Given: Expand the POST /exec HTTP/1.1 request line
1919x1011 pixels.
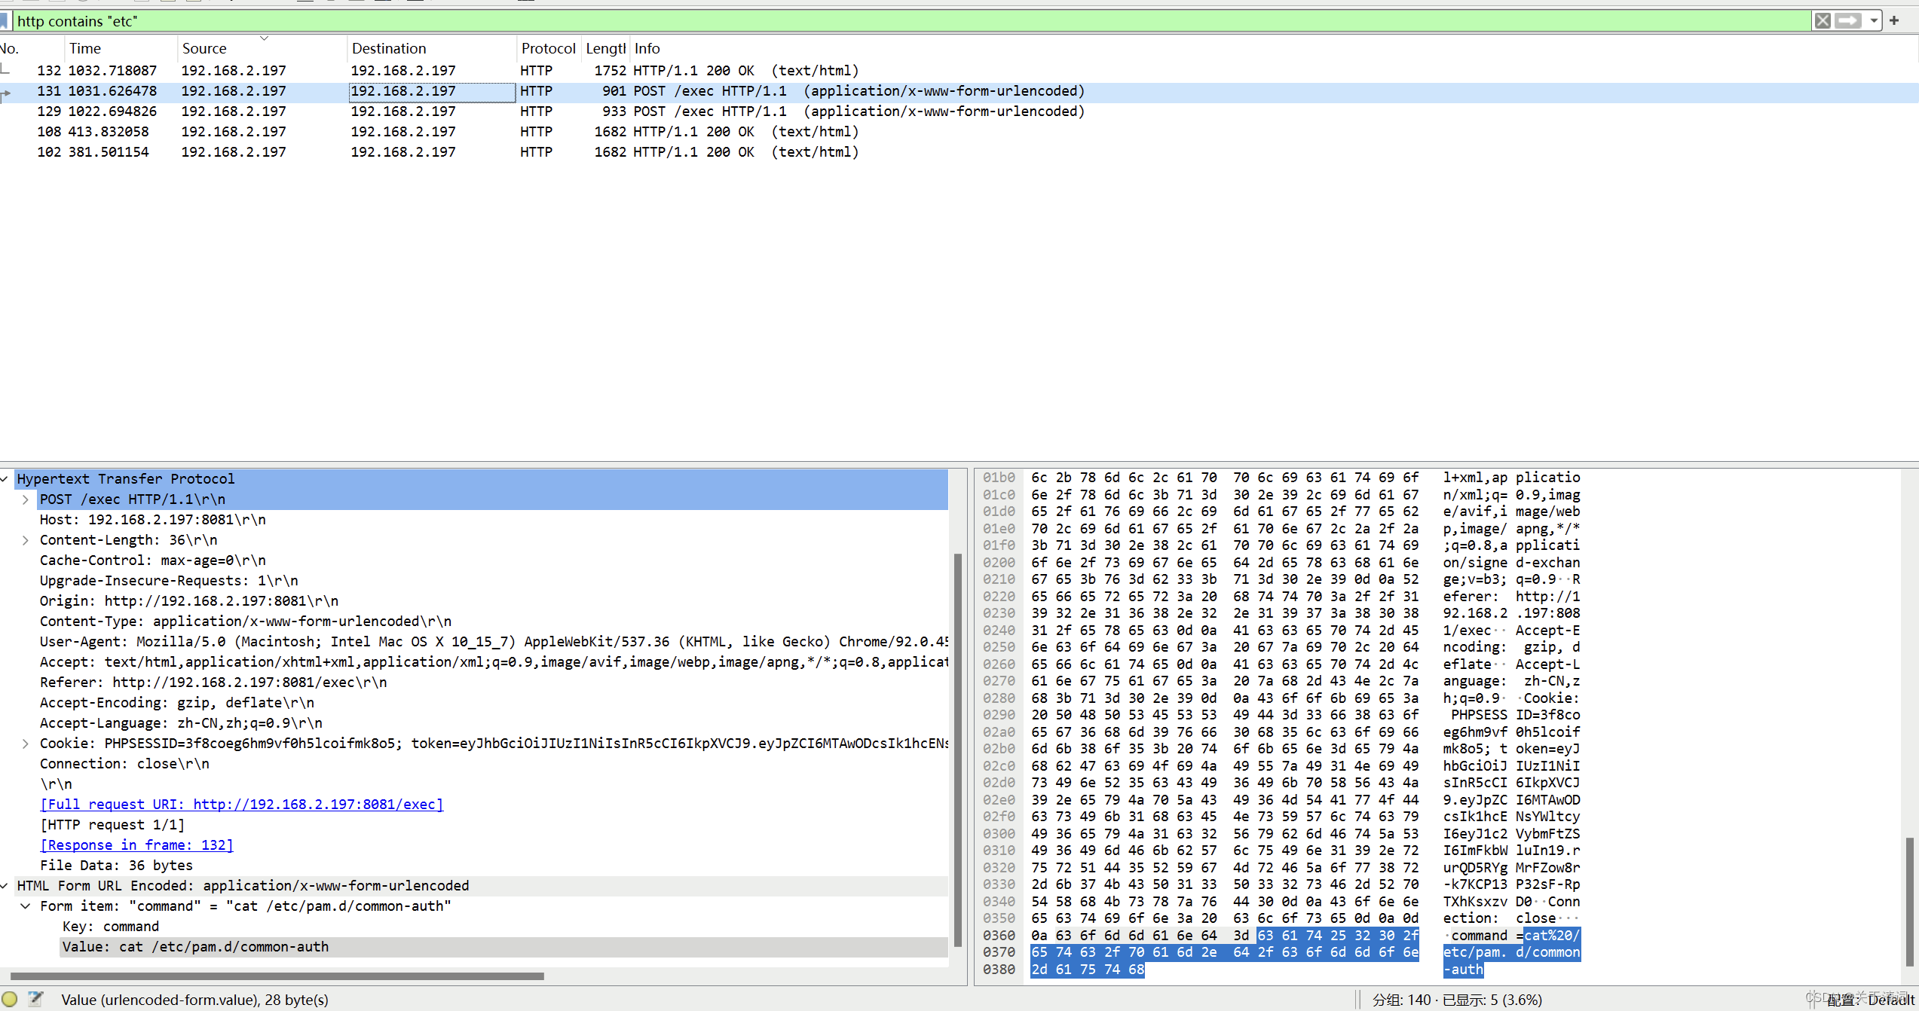Looking at the screenshot, I should tap(26, 499).
